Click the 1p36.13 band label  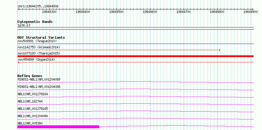24,25
